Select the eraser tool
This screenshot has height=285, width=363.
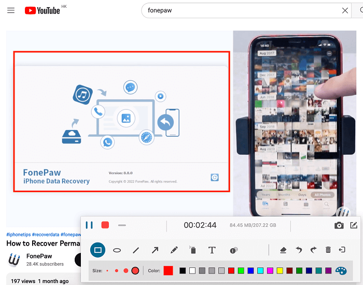tap(283, 250)
